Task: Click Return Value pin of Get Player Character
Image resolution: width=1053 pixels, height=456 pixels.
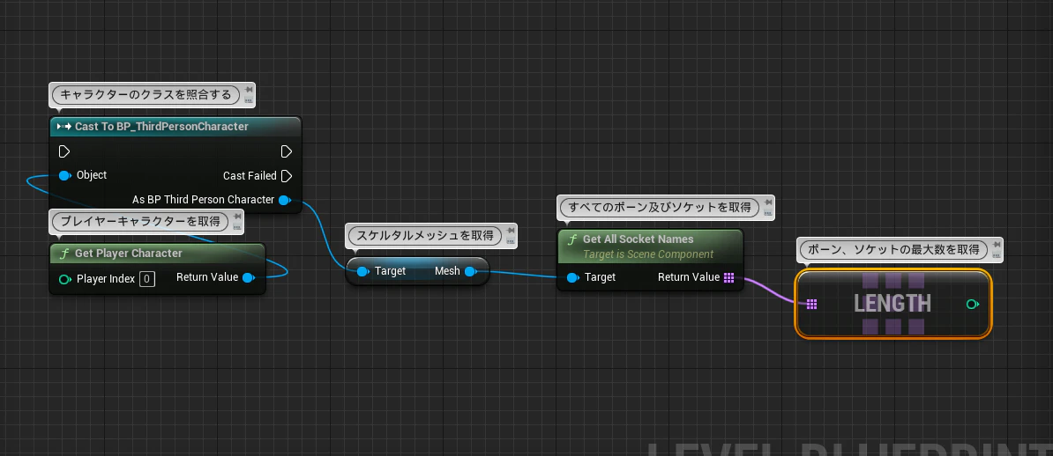Action: coord(249,277)
